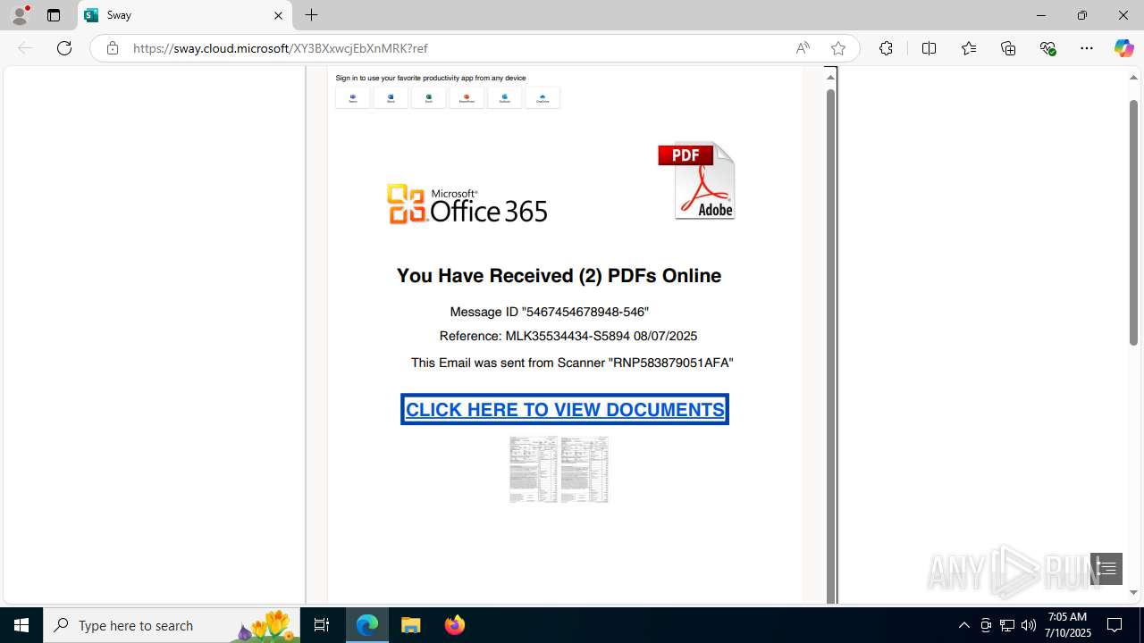Open the taskbar clock and date
The image size is (1144, 643).
coord(1069,625)
